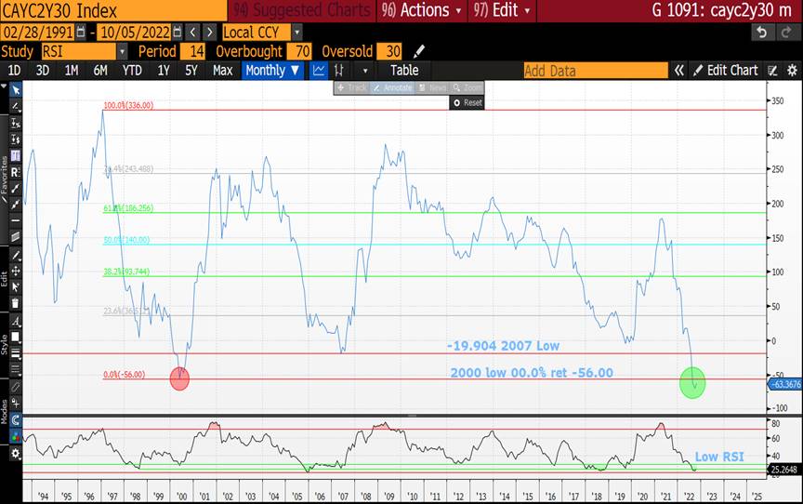Toggle the Annotate mode

point(391,87)
